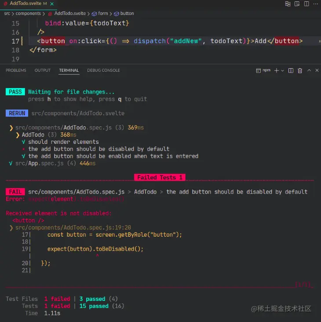Click the FAIL badge
321x322 pixels.
pyautogui.click(x=15, y=192)
